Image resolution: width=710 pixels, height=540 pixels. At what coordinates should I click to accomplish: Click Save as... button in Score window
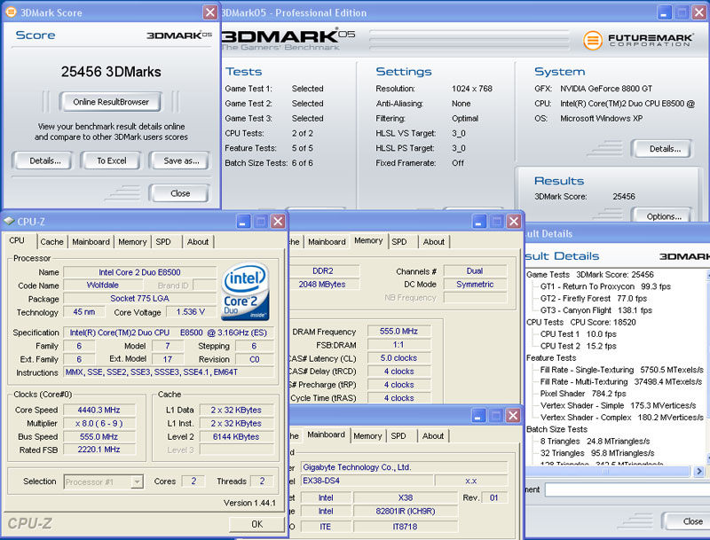(181, 160)
